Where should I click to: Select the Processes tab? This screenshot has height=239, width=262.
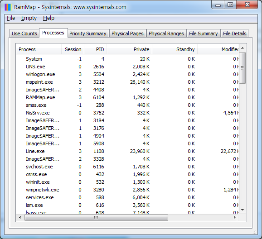pos(53,33)
